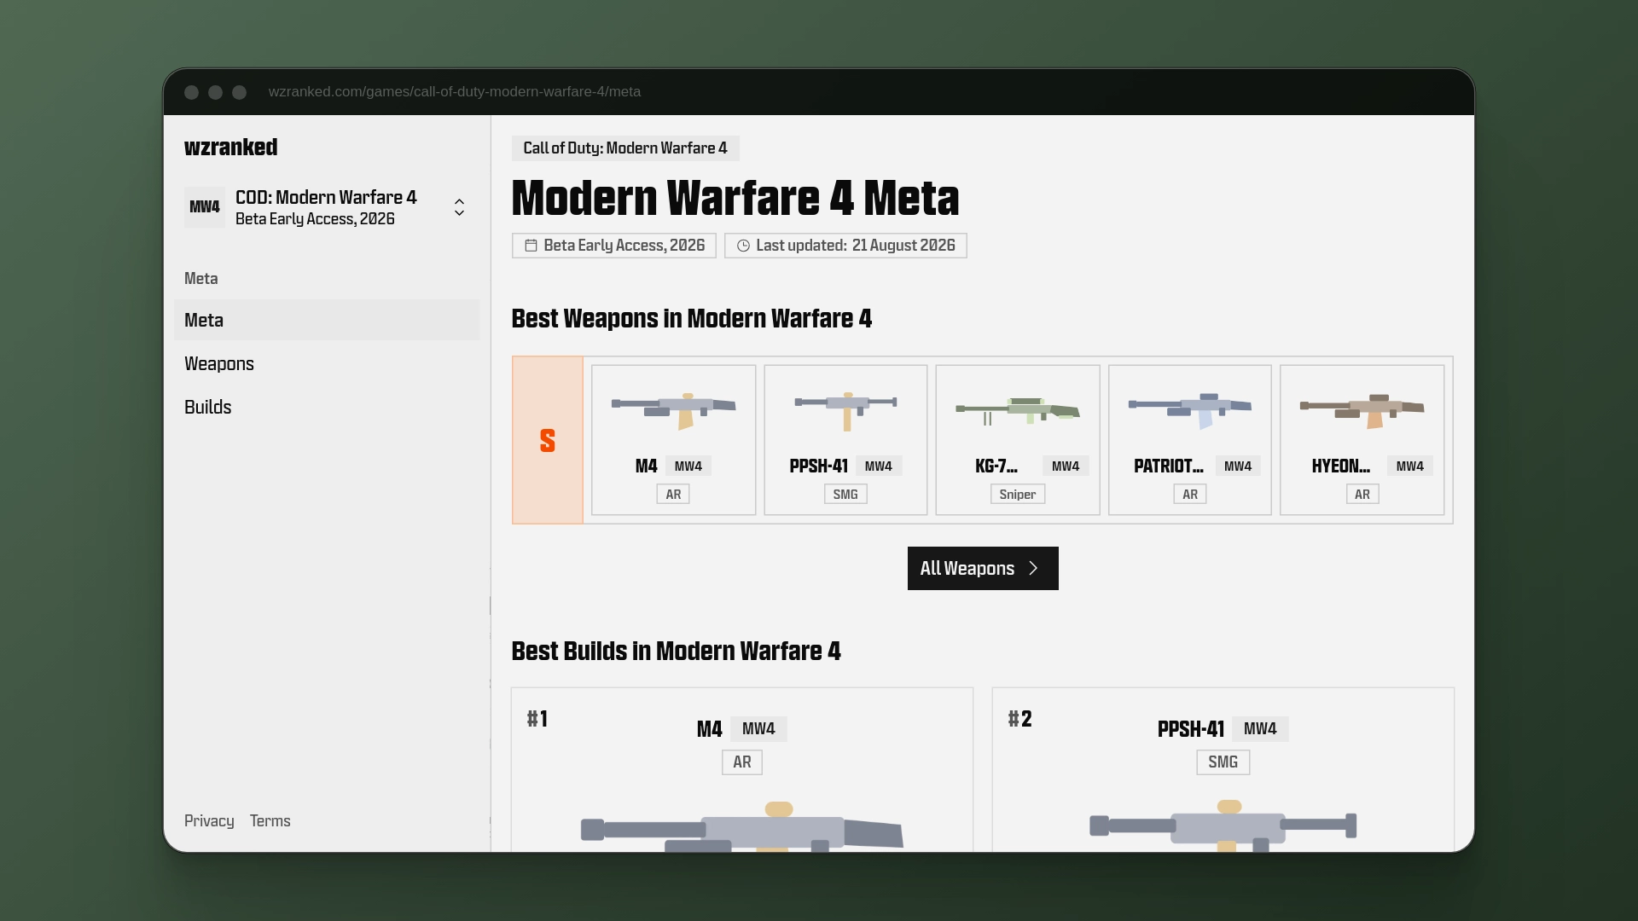Image resolution: width=1638 pixels, height=921 pixels.
Task: Click the Modern Warfare 4 Meta page heading
Action: point(735,198)
